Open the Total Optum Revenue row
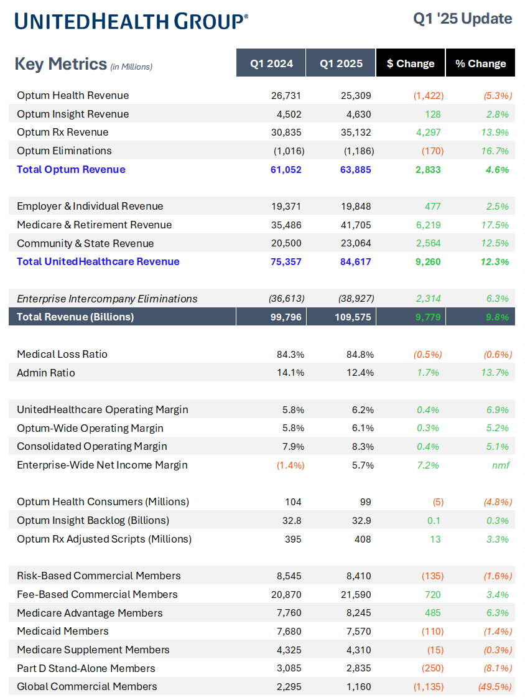The width and height of the screenshot is (525, 700). click(x=70, y=169)
